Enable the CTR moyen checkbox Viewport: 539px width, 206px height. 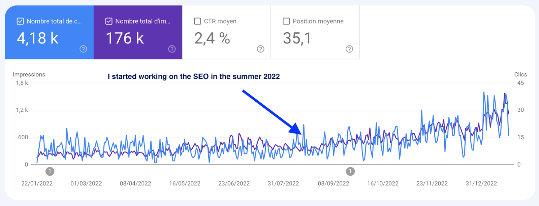197,21
